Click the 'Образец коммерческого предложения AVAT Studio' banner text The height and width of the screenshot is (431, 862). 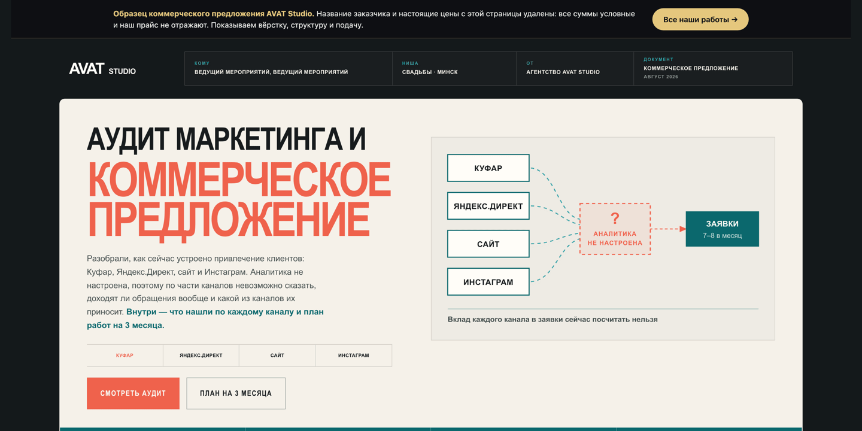coord(213,14)
